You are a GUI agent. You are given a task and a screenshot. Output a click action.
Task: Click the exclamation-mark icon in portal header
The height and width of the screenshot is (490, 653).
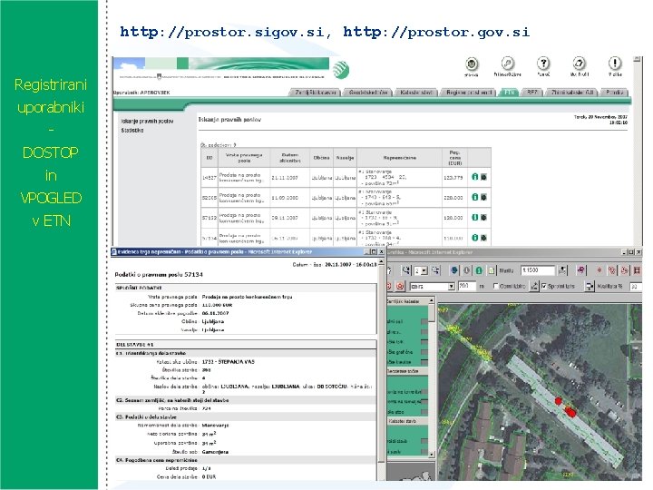615,64
